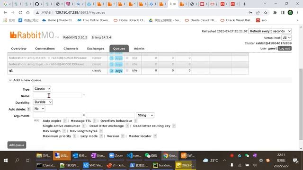
Task: Add Version argument link
Action: 113,136
